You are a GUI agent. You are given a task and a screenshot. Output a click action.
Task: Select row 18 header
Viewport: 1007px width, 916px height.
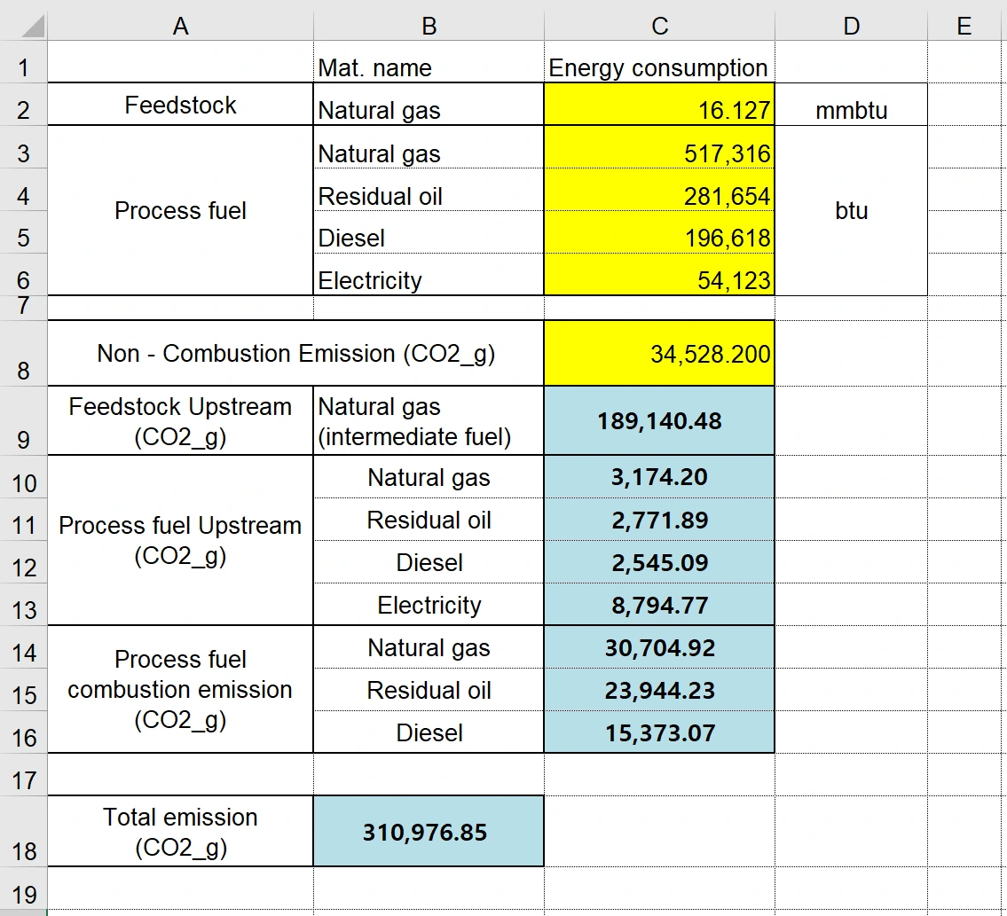(x=24, y=831)
